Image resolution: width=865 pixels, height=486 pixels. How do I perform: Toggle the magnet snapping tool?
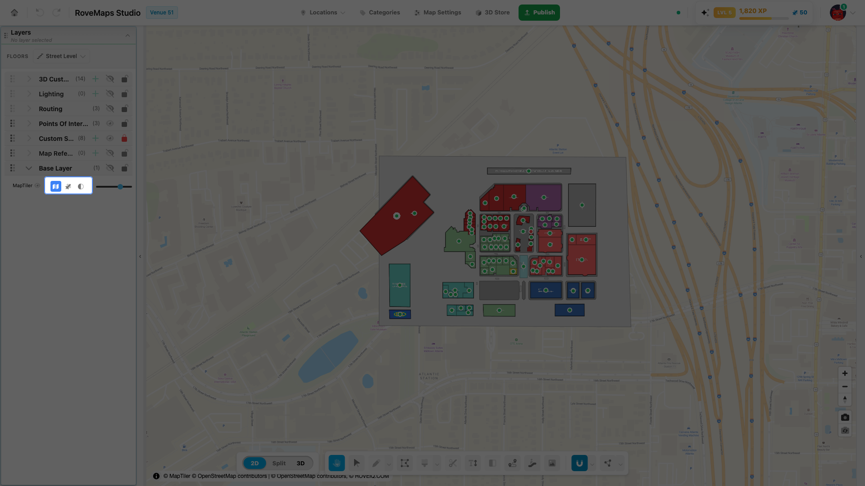coord(579,463)
